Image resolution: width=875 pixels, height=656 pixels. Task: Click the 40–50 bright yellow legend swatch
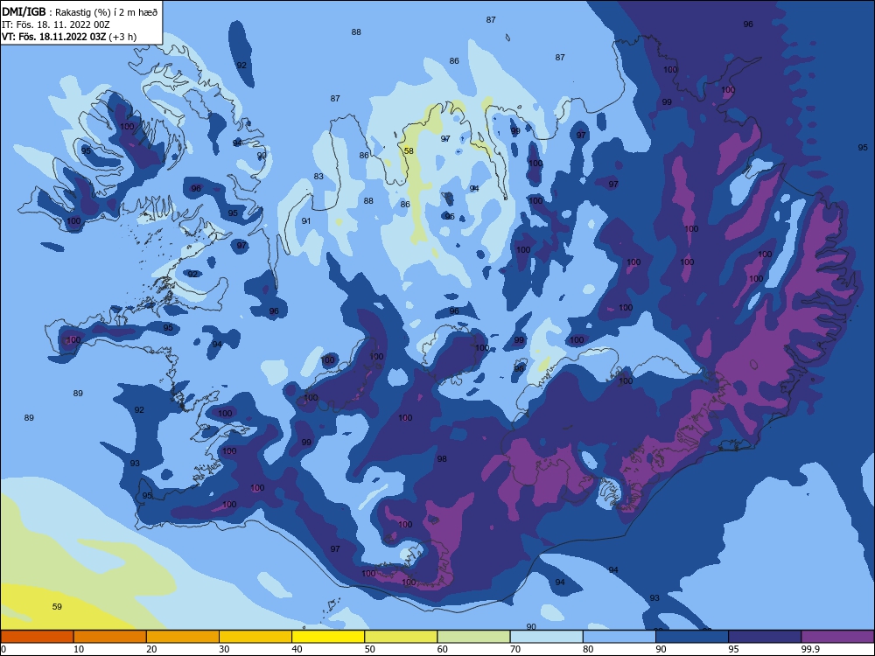coord(328,637)
